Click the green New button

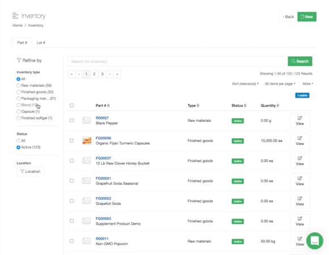coord(307,17)
